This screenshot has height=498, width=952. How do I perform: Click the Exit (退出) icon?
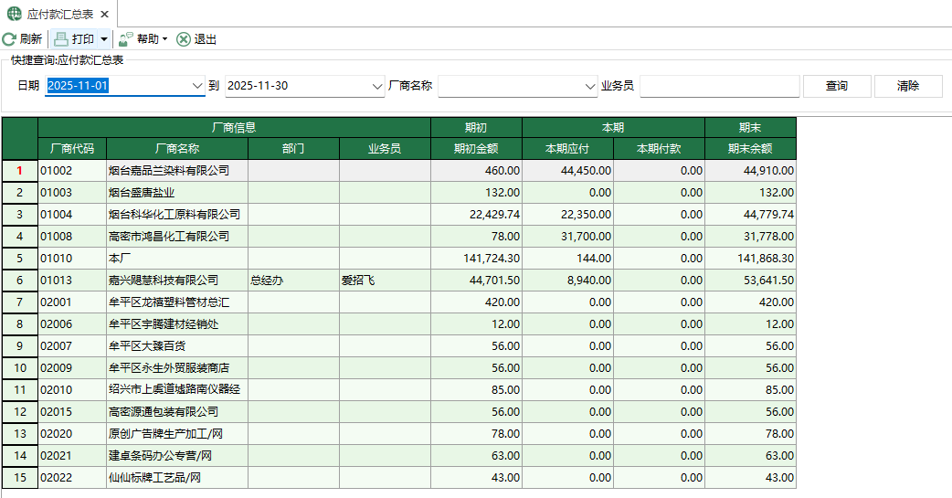184,39
